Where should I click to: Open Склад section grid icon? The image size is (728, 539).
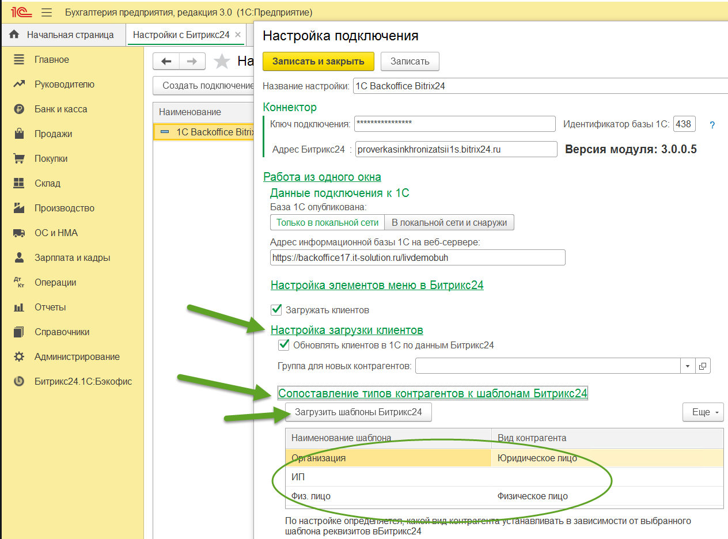[19, 183]
